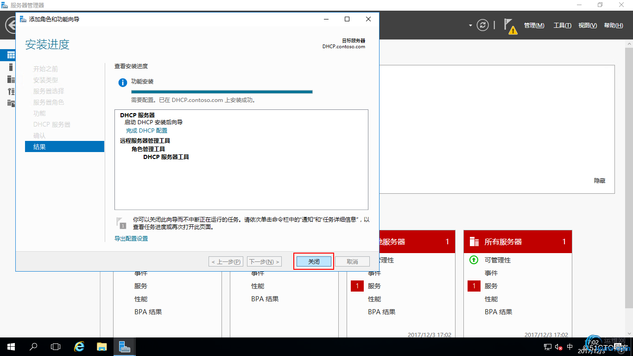Click the 导出配置设置 link

point(131,238)
